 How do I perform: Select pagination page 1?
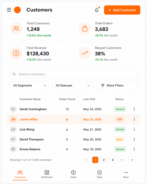pyautogui.click(x=95, y=160)
